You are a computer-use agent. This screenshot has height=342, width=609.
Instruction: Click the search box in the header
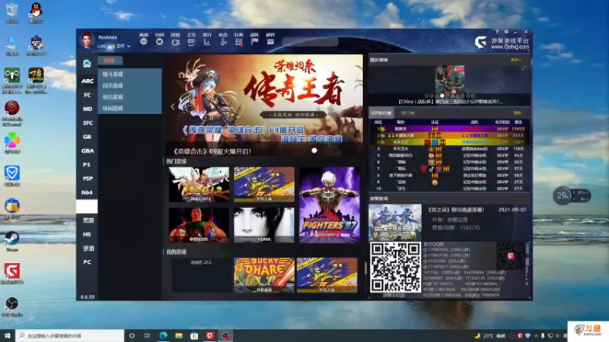[310, 42]
